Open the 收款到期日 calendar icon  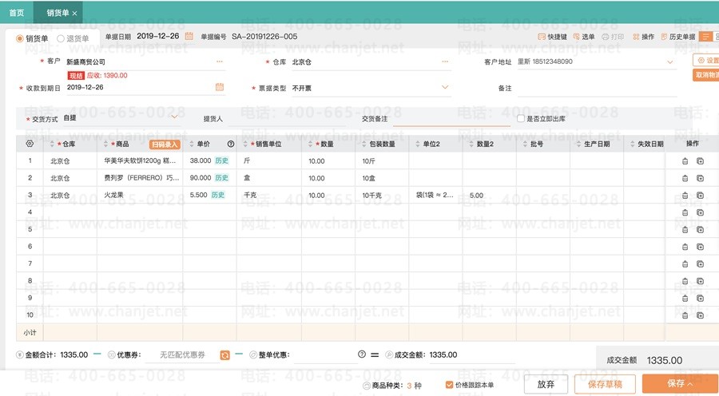(x=219, y=88)
